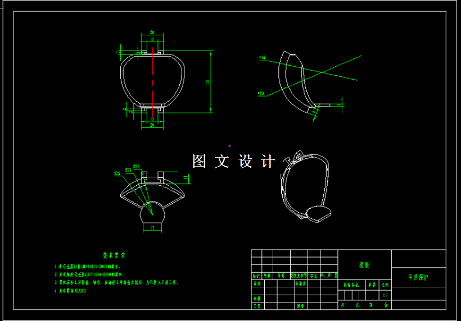Select the 1:1 scale value

pyautogui.click(x=385, y=296)
